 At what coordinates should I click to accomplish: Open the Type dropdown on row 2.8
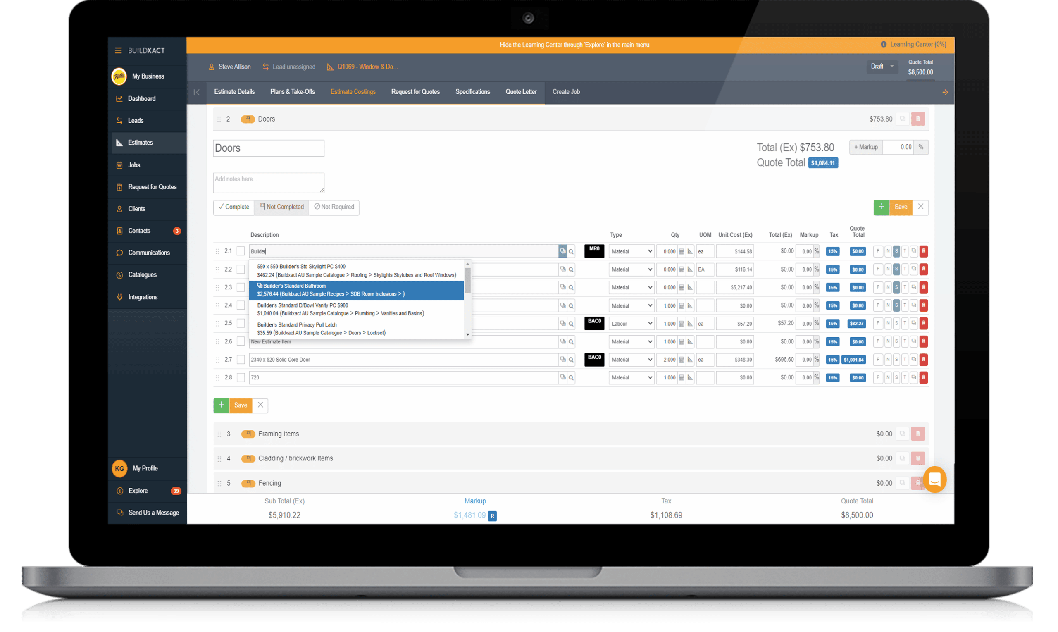click(x=631, y=378)
